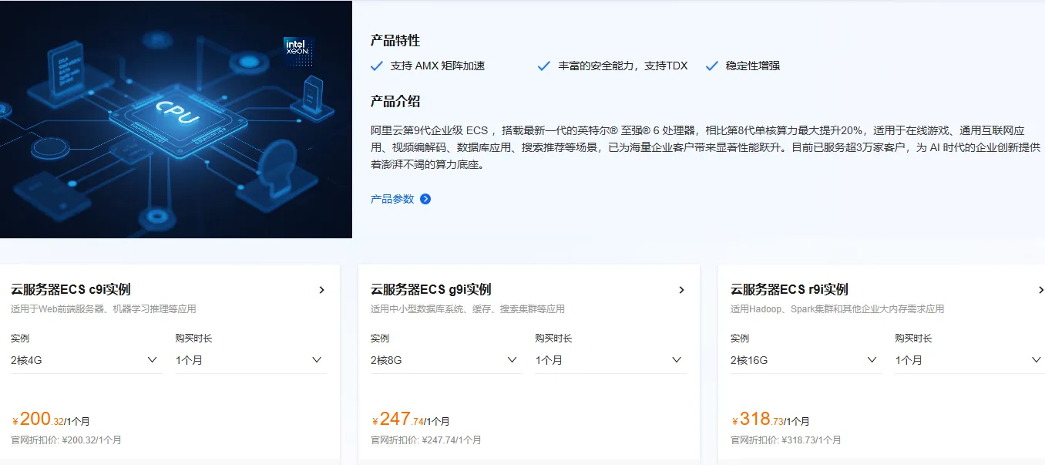Click the description 适用于Web前端服务器、机器学习推理等应用

coord(103,309)
